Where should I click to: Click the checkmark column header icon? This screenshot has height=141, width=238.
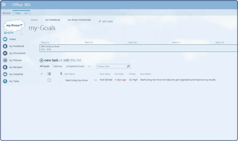tap(42, 74)
